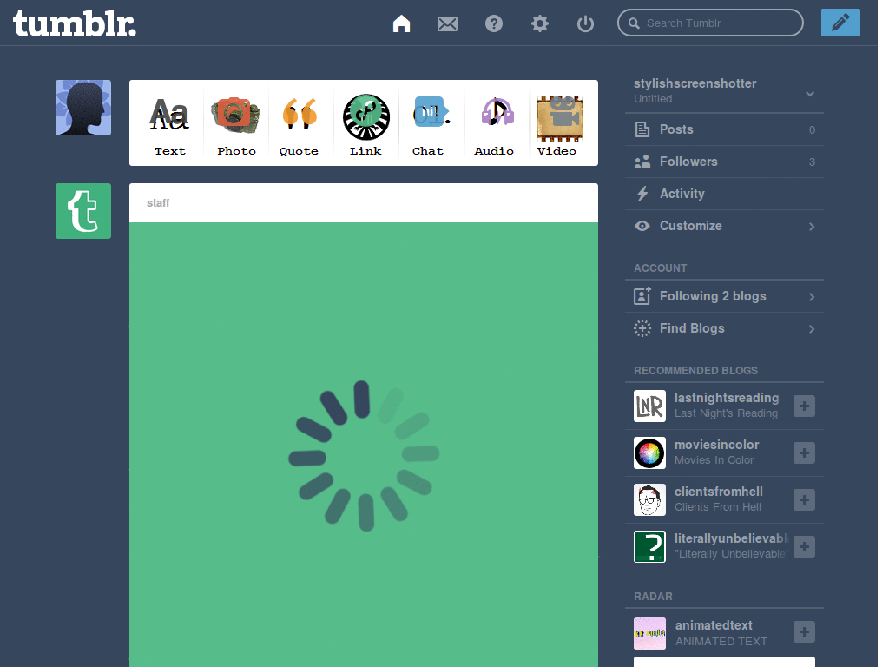
Task: Create a new Video post
Action: tap(558, 125)
